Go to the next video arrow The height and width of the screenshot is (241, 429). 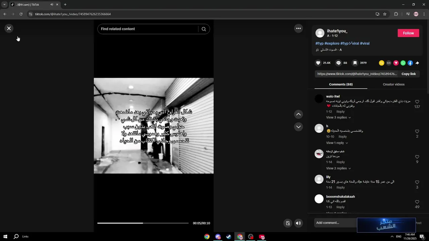click(298, 127)
